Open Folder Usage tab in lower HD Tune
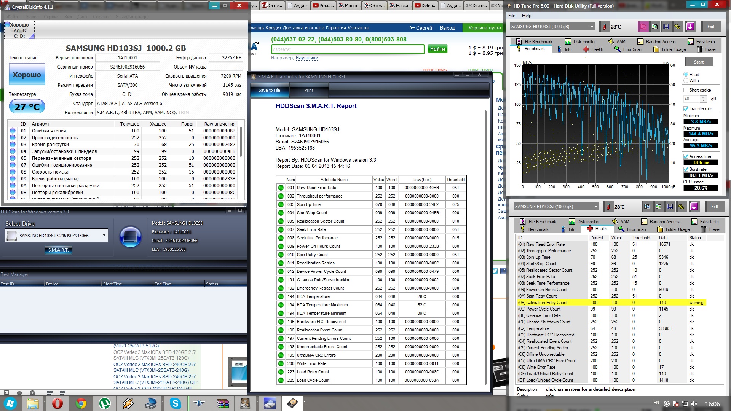 coord(673,229)
